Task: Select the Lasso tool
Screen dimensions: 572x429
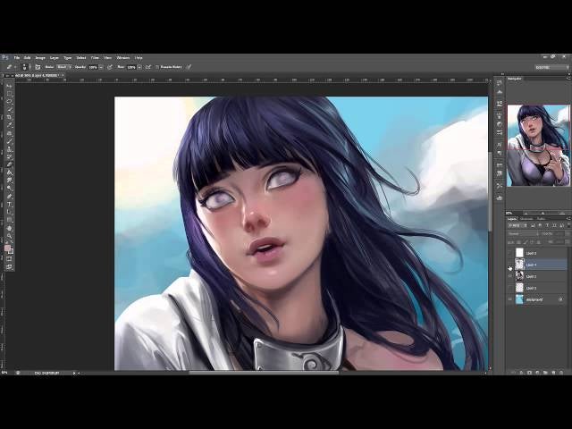Action: coord(9,102)
